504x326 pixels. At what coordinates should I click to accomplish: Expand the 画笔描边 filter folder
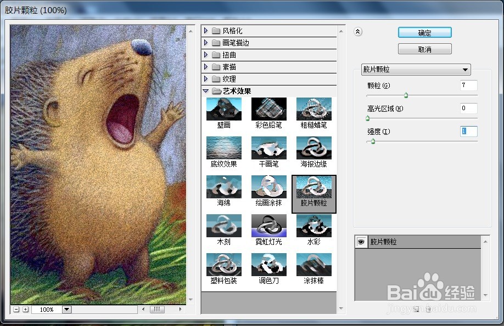206,43
